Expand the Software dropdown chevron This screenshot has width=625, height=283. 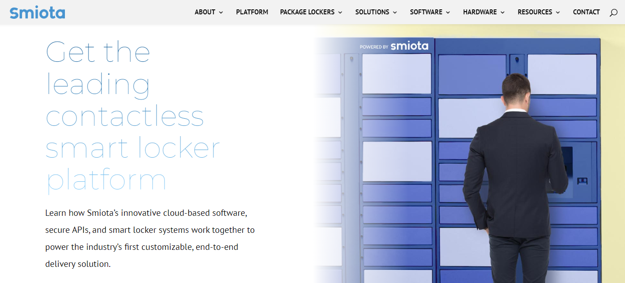[x=448, y=13]
